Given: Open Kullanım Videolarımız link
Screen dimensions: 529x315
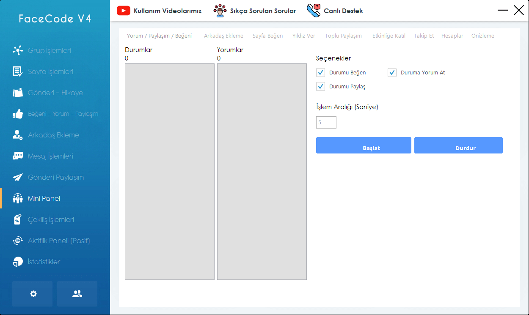Looking at the screenshot, I should 168,11.
